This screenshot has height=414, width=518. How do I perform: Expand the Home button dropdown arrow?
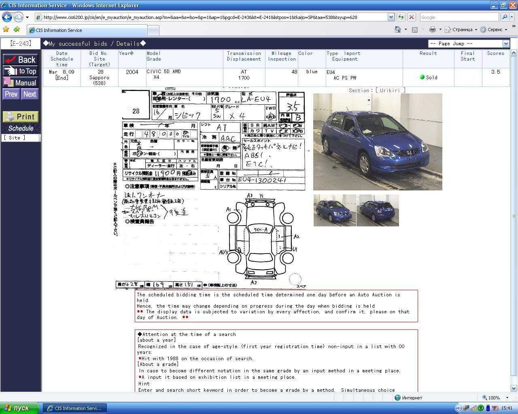click(x=405, y=30)
